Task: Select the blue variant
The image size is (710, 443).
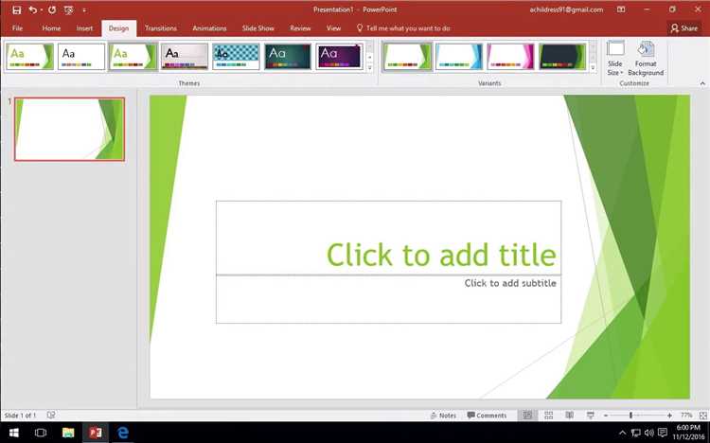Action: pyautogui.click(x=459, y=57)
